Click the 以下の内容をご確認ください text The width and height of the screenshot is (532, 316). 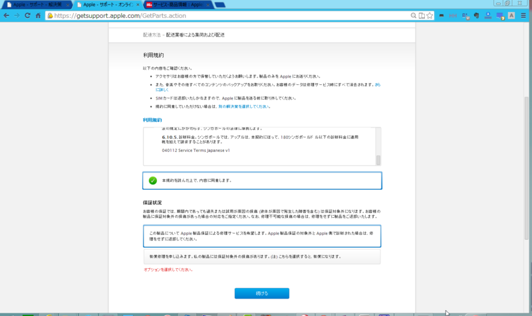coord(168,68)
